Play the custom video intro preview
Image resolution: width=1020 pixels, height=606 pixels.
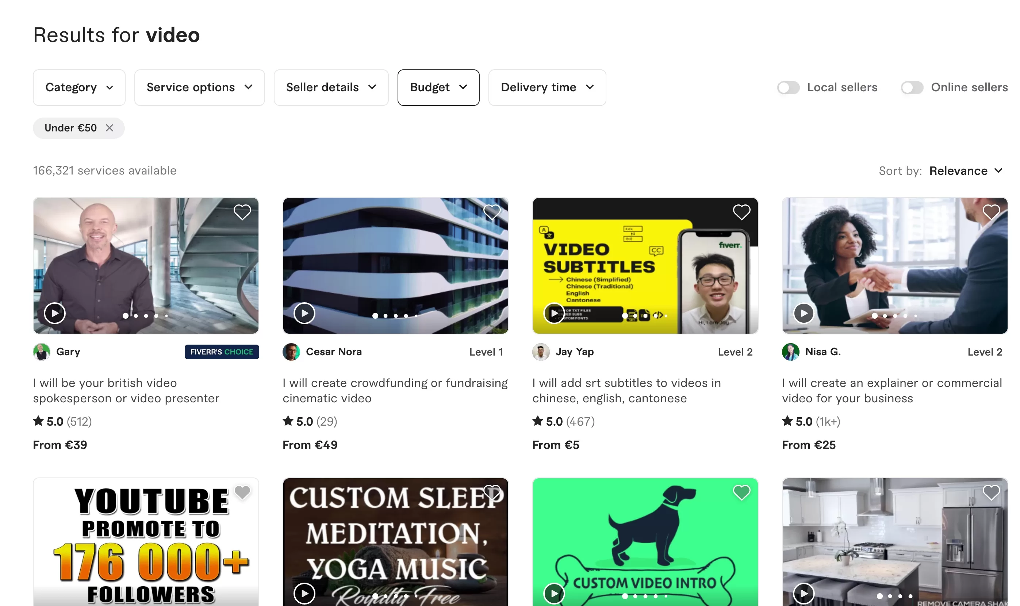click(554, 593)
